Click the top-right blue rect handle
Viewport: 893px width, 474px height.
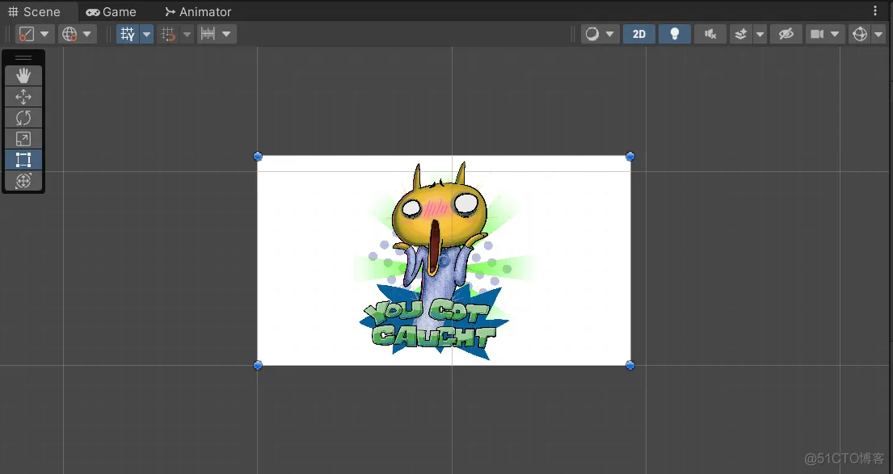(x=630, y=157)
